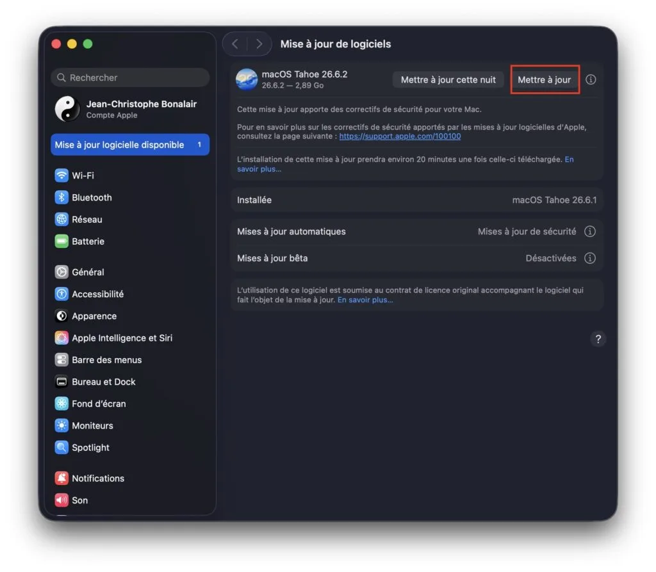Open the Fond d'écran label
The image size is (656, 572).
point(99,404)
